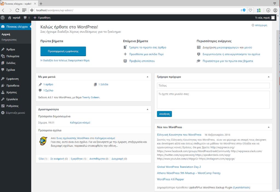
Task: Dismiss welcome panel via Απόρριψη
Action: 259,25
